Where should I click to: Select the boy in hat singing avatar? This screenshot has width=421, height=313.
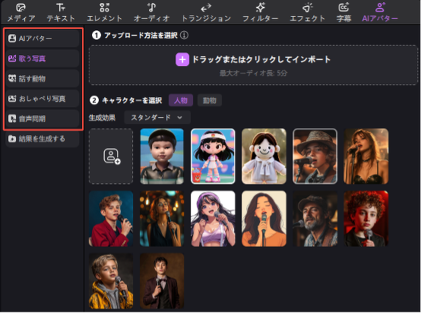pyautogui.click(x=315, y=156)
